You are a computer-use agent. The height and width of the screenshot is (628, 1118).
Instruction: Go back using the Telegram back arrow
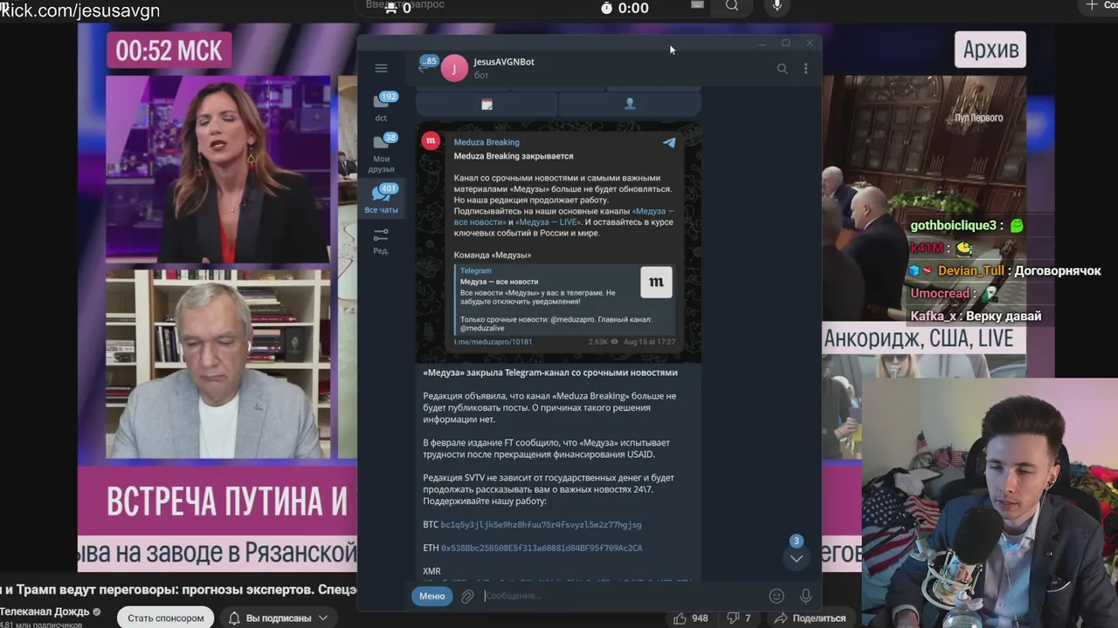(x=422, y=69)
